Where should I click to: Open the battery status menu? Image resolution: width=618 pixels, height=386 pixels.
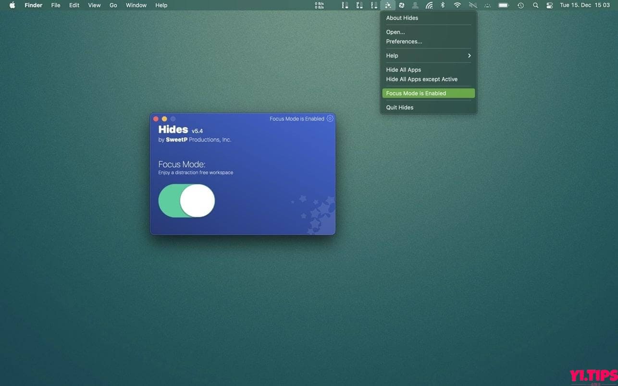503,5
